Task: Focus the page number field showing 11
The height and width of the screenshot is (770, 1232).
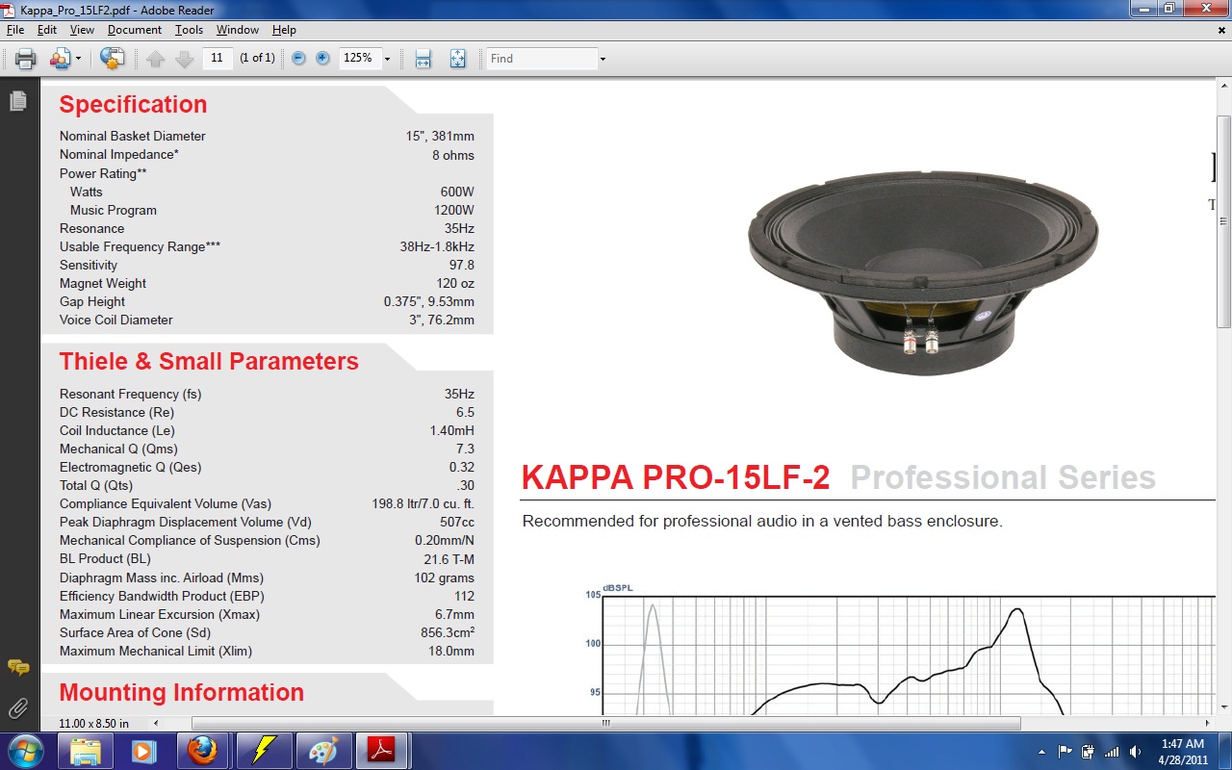Action: coord(218,58)
